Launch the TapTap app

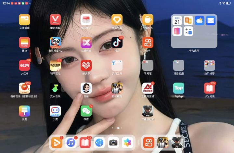pyautogui.click(x=179, y=88)
